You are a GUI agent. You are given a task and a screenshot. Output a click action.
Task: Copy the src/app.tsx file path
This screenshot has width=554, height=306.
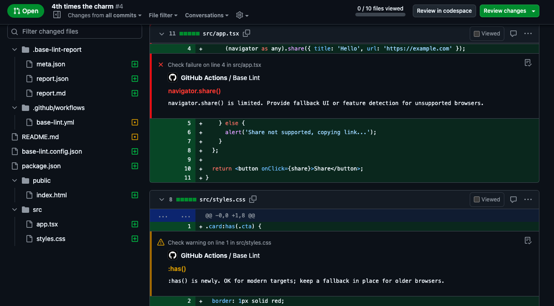246,33
